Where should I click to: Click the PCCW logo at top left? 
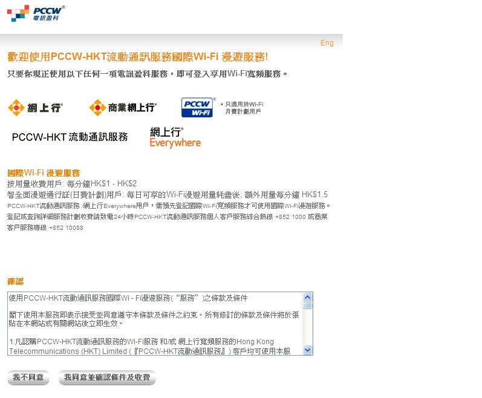point(36,13)
